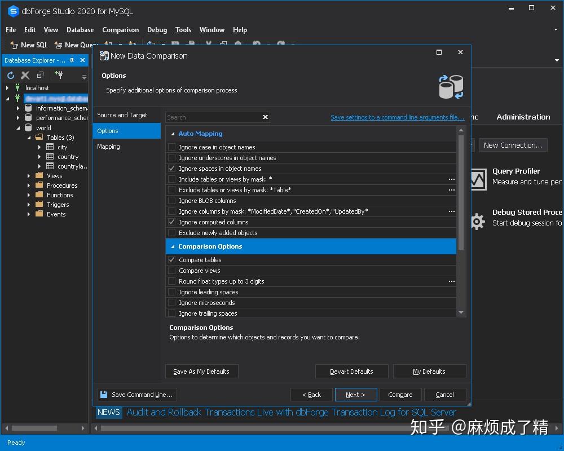Uncheck Ignore spaces in object names

(171, 169)
